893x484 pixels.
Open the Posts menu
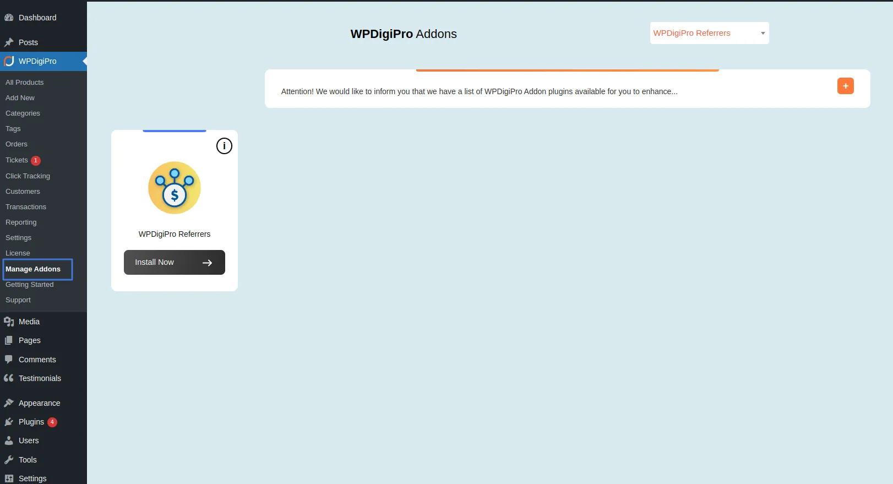point(28,42)
